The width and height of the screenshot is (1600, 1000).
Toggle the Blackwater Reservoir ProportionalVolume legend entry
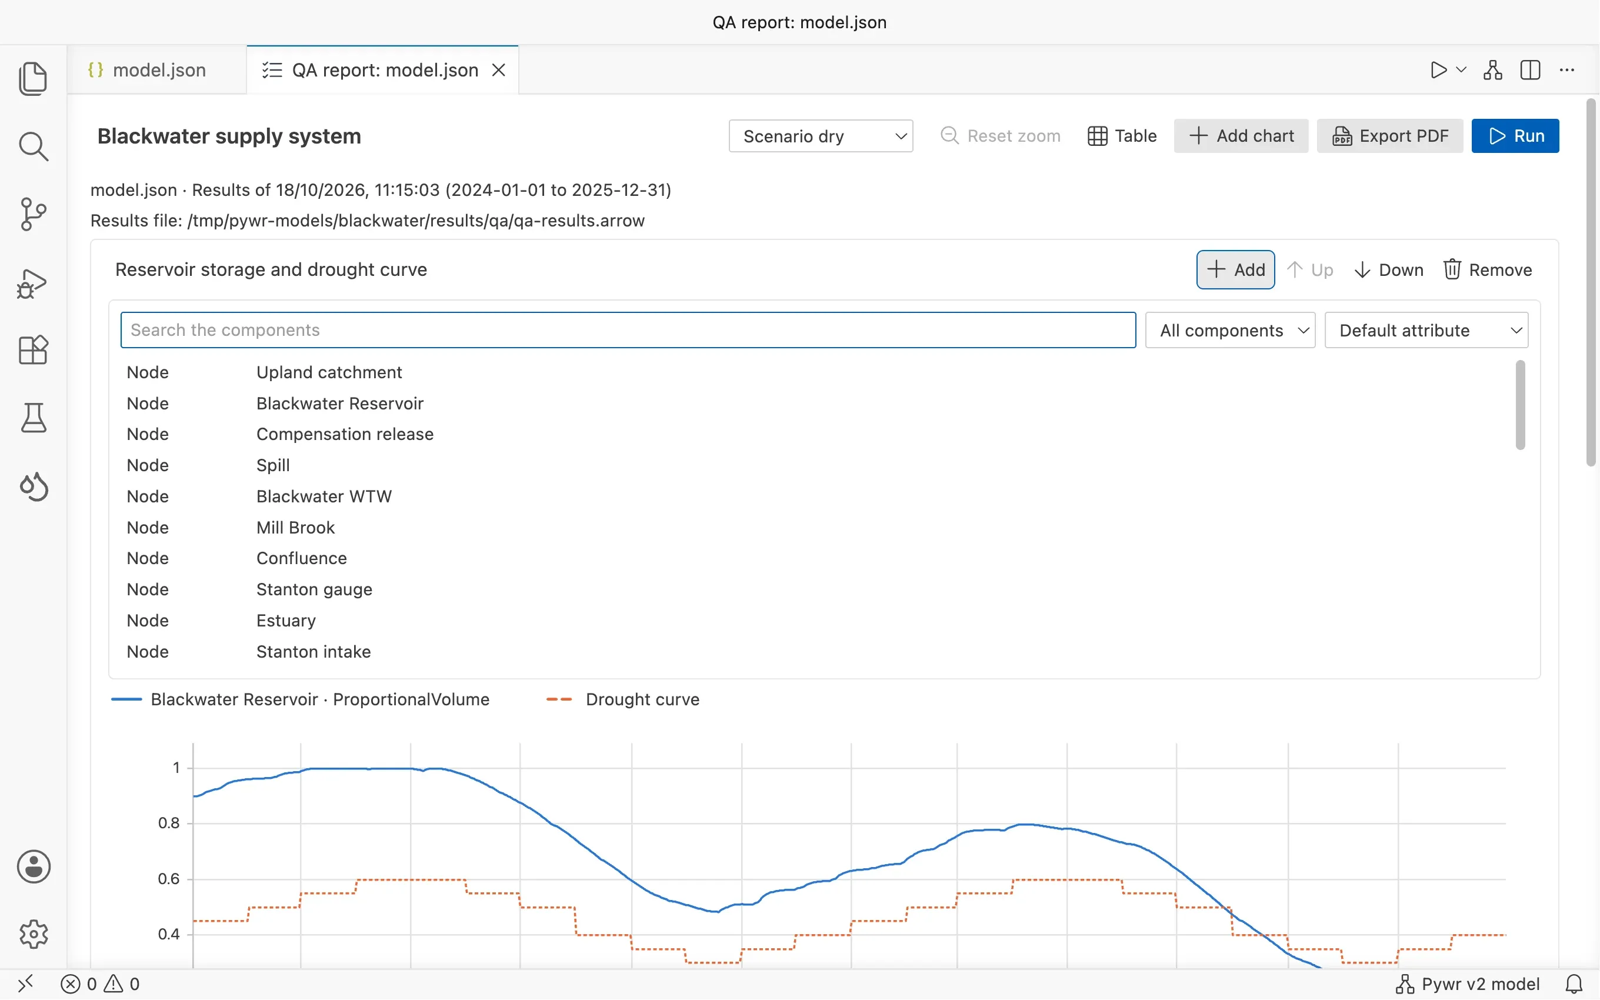tap(301, 700)
